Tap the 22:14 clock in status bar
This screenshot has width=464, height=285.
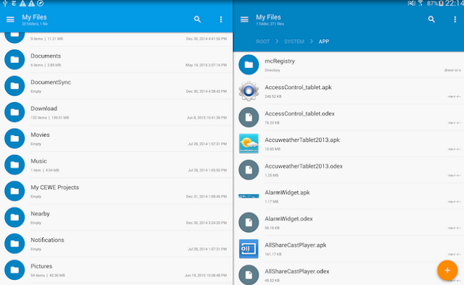point(455,4)
